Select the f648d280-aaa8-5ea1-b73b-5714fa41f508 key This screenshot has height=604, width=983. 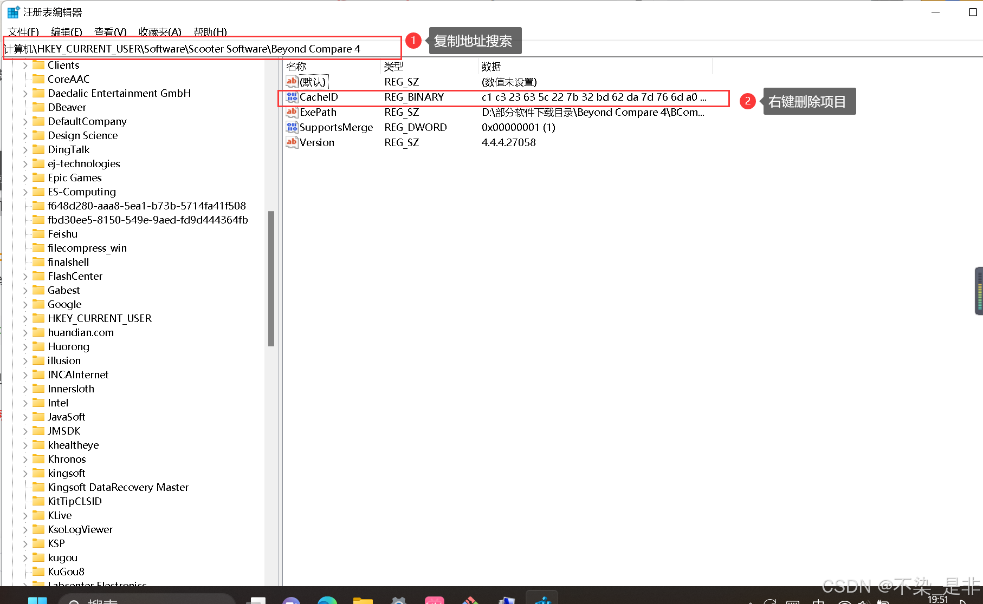coord(147,206)
